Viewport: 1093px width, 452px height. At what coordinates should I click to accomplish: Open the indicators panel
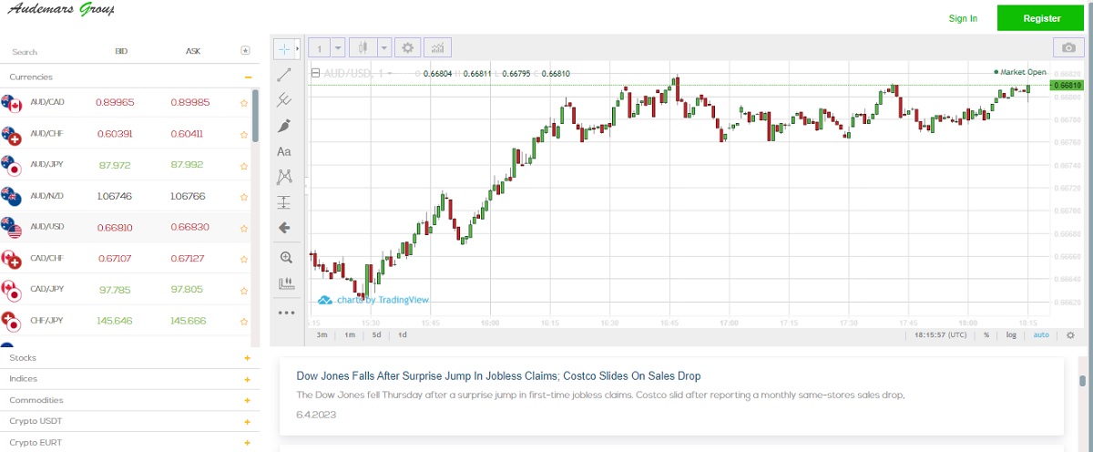point(438,47)
